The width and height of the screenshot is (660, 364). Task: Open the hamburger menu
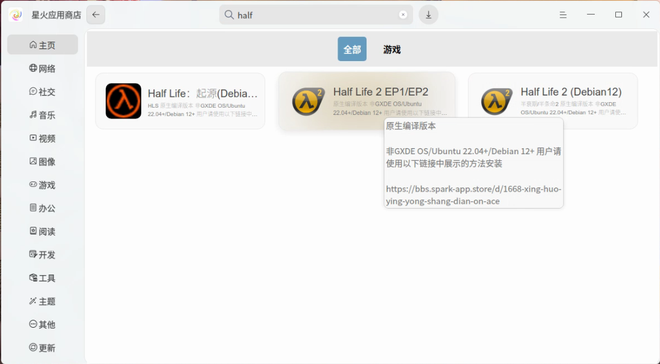click(563, 15)
